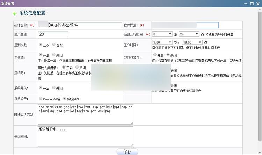Set 工作流 to 关闭
262x155 pixels.
coord(54,55)
